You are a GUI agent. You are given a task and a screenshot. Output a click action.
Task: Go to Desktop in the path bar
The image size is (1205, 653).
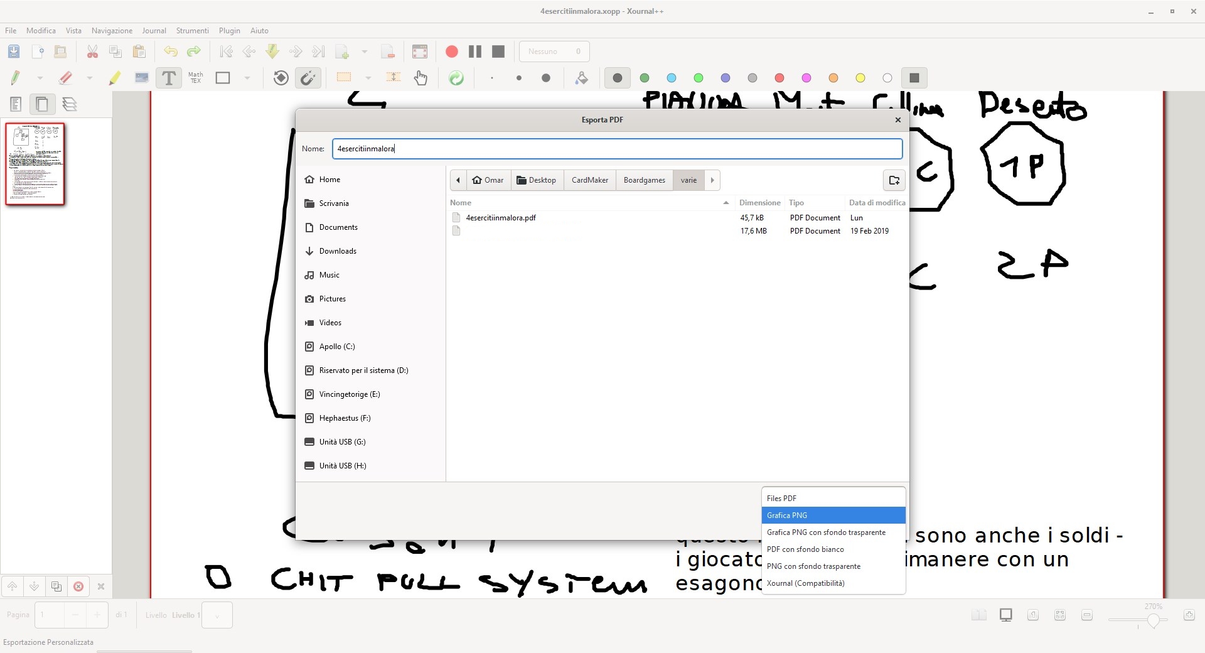pyautogui.click(x=537, y=180)
